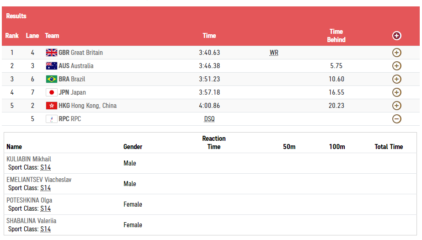Viewport: 422px width, 240px height.
Task: Click the Australia flag icon
Action: tap(52, 66)
